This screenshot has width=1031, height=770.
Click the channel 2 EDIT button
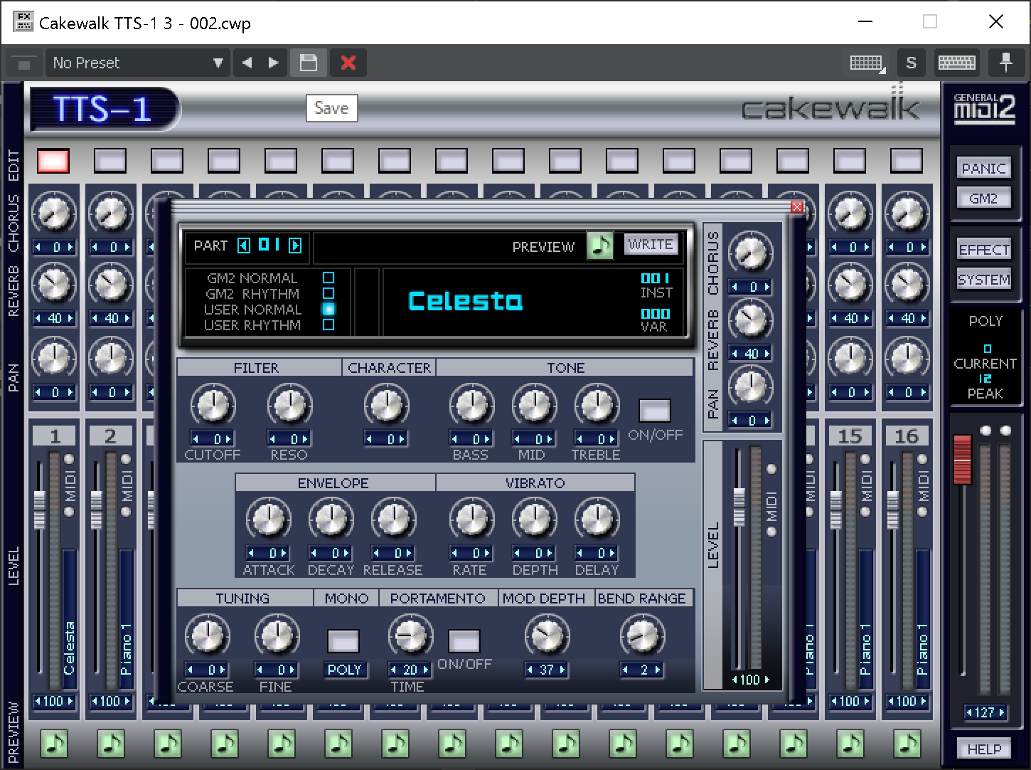point(110,161)
